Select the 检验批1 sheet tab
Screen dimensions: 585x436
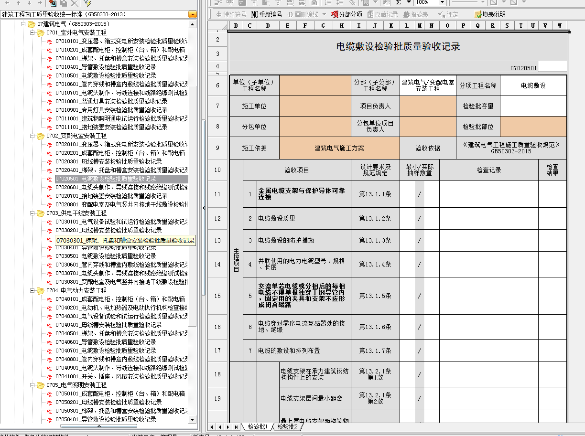tap(258, 426)
